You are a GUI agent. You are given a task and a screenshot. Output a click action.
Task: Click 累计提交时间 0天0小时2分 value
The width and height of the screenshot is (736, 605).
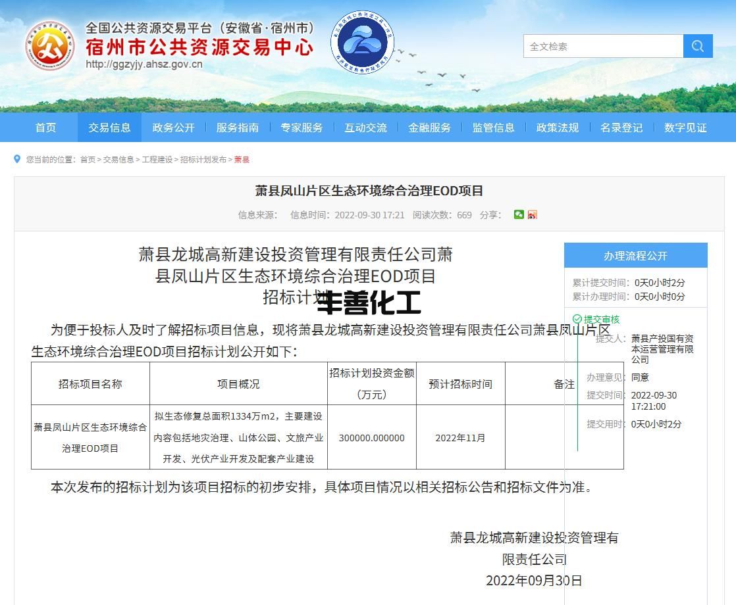660,282
